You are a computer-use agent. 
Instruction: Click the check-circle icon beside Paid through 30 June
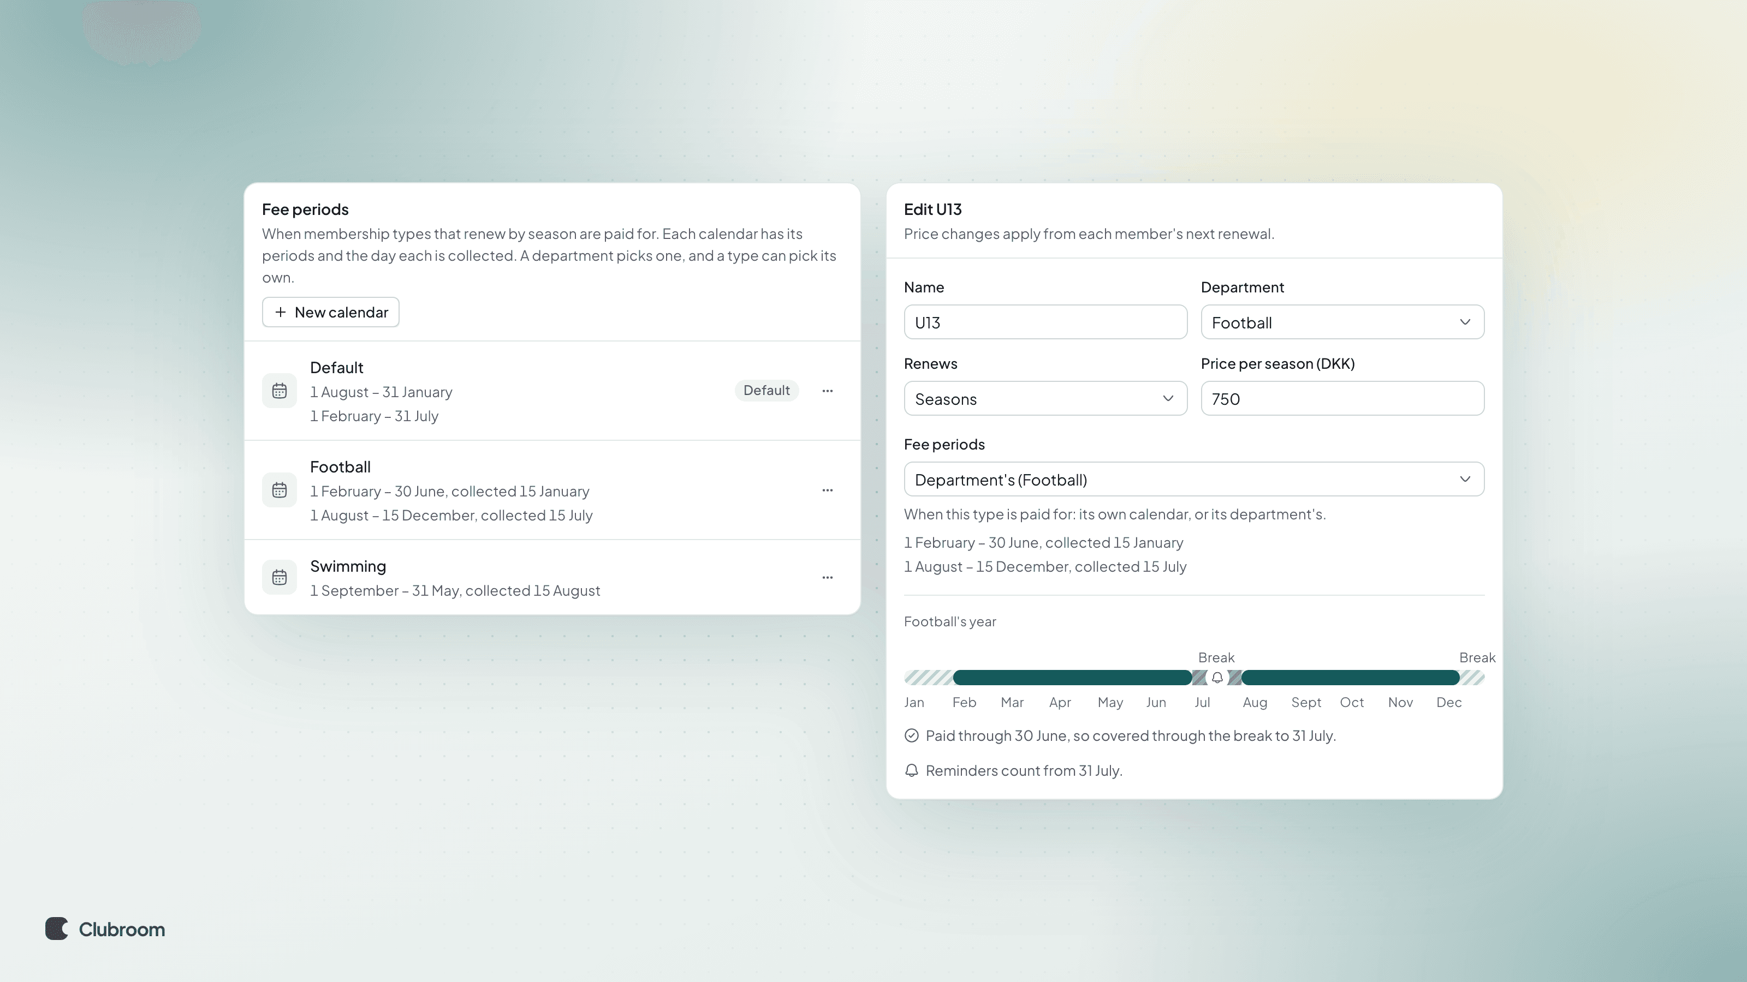[912, 735]
